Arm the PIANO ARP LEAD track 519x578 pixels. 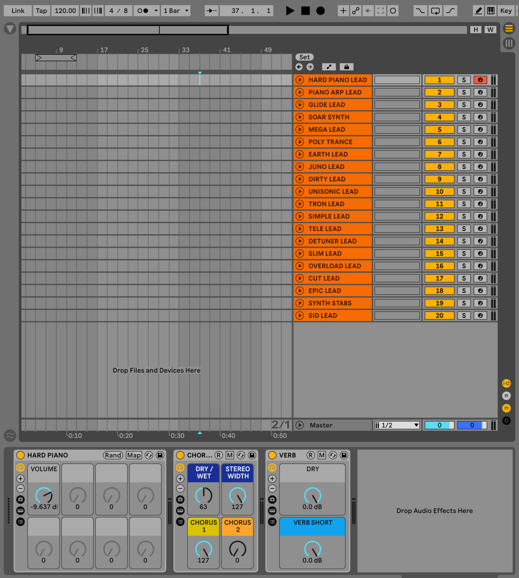480,92
